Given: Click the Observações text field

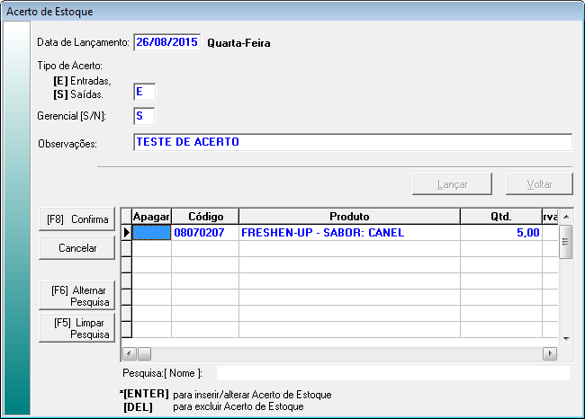Looking at the screenshot, I should pyautogui.click(x=352, y=143).
